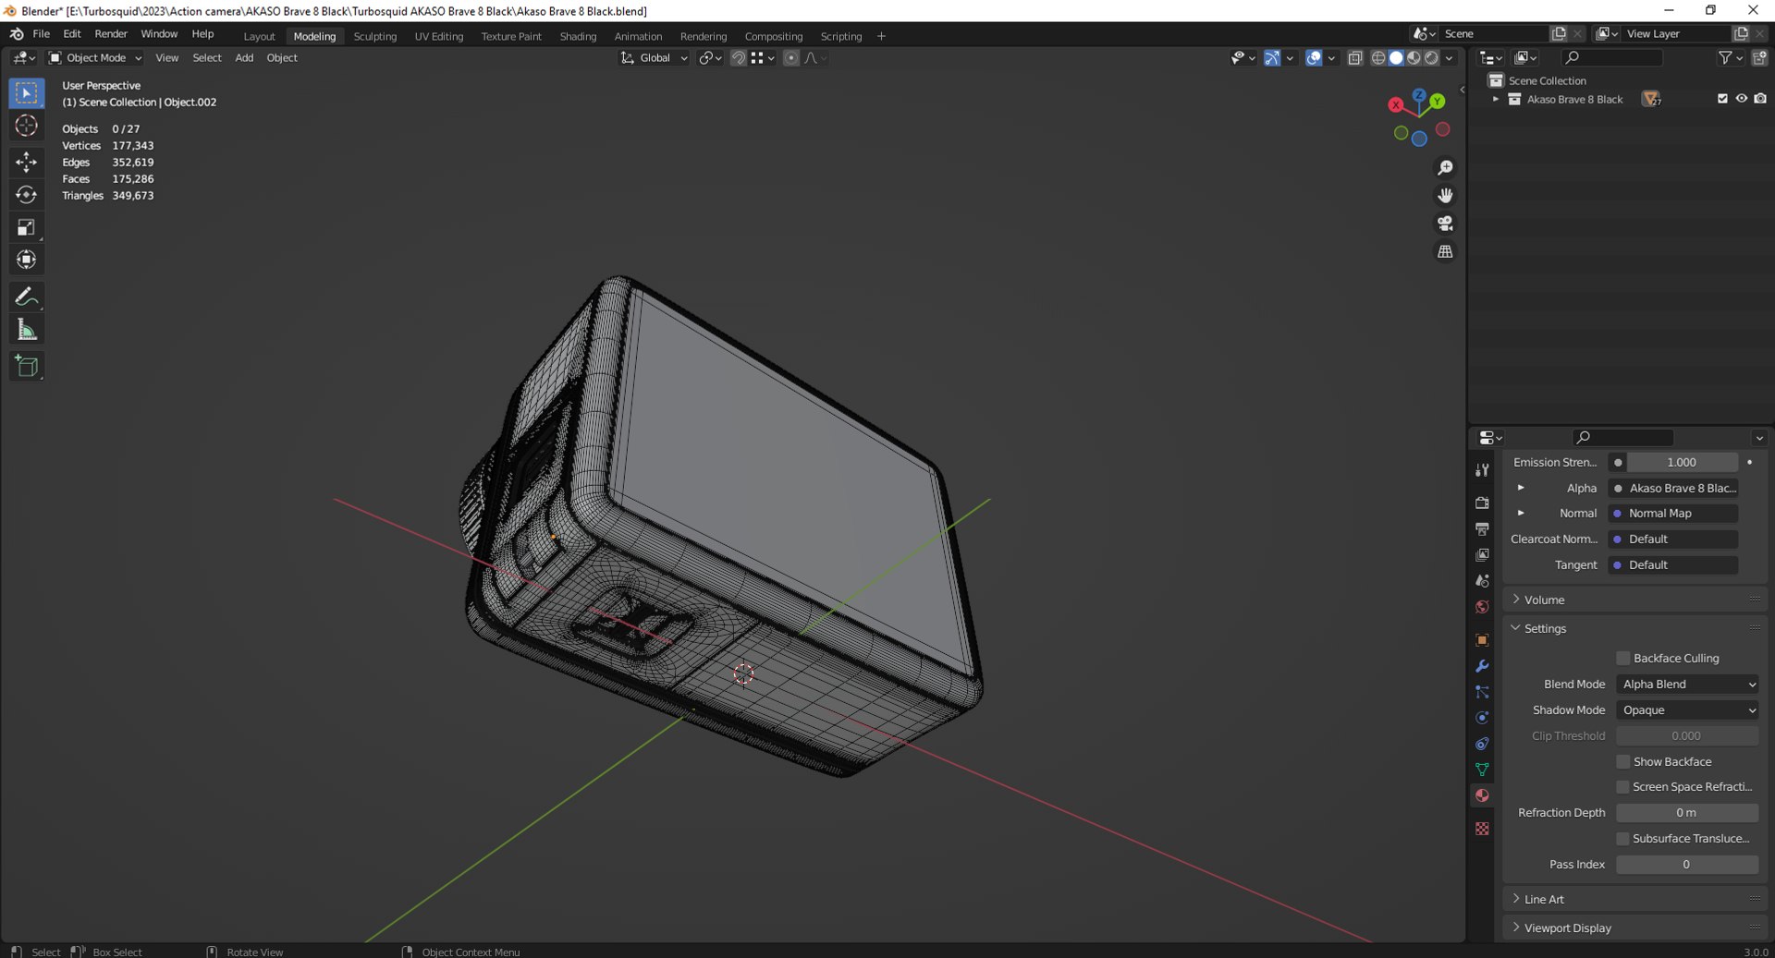Open the Render properties tab icon
The height and width of the screenshot is (958, 1775).
tap(1482, 503)
